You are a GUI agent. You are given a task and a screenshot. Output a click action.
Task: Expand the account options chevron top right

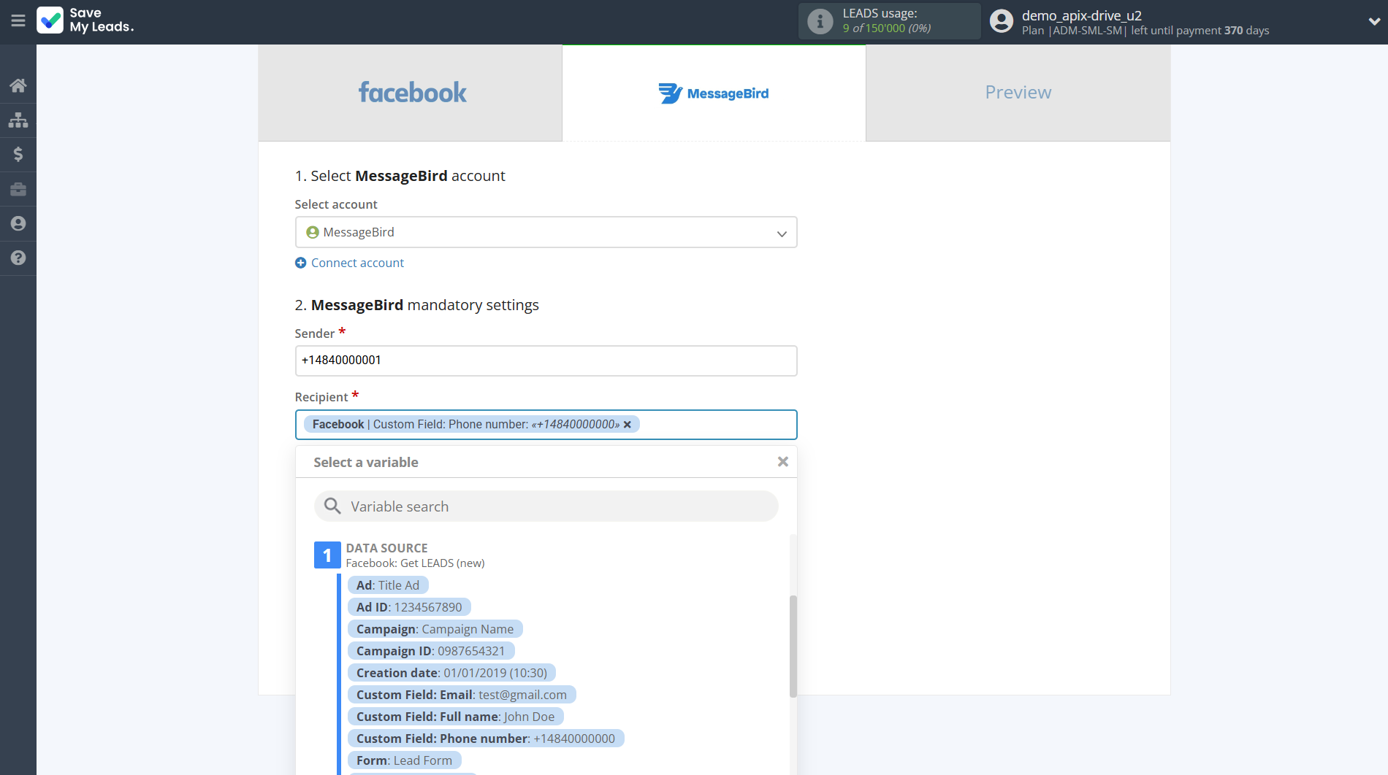point(1373,21)
